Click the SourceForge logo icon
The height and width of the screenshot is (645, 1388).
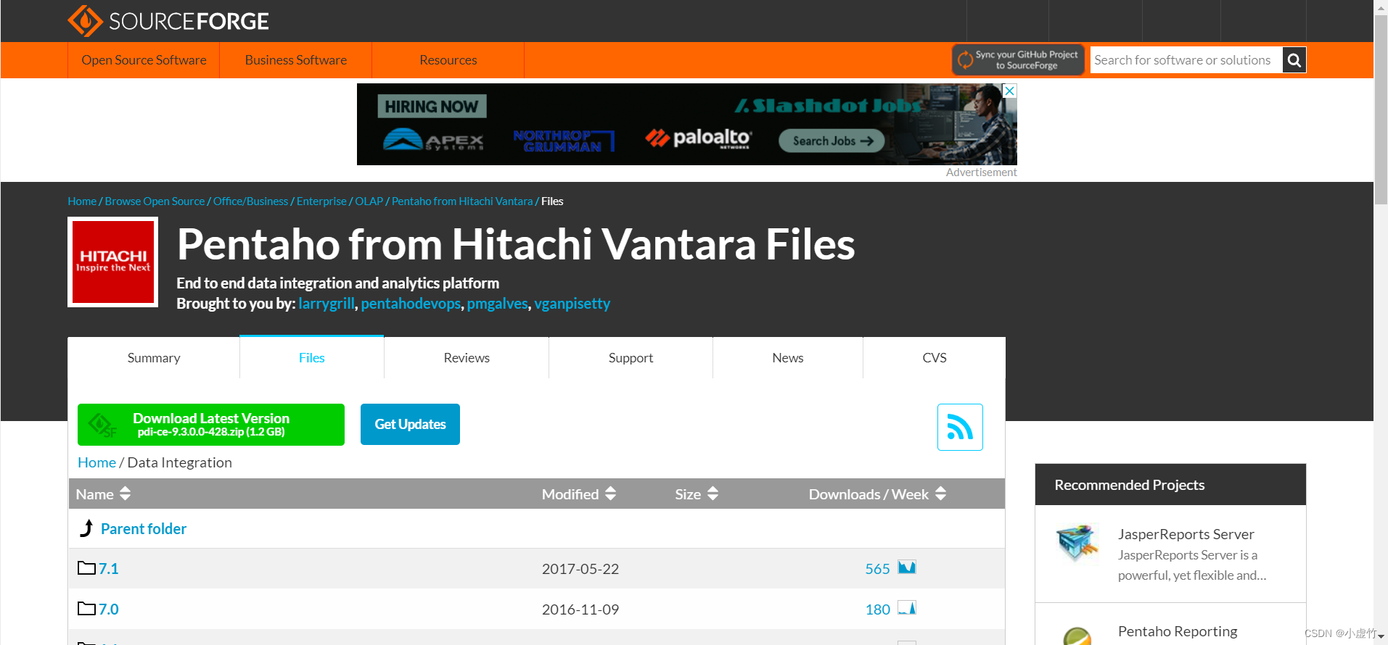point(85,21)
